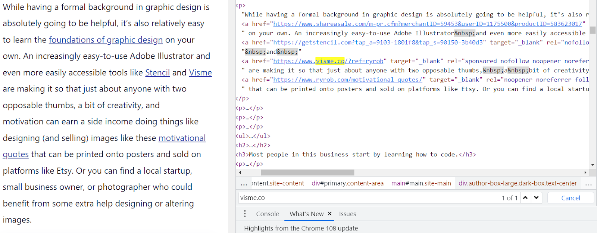Click the horizontal scrollbar thumb
Viewport: 597px width, 233px height.
307,173
